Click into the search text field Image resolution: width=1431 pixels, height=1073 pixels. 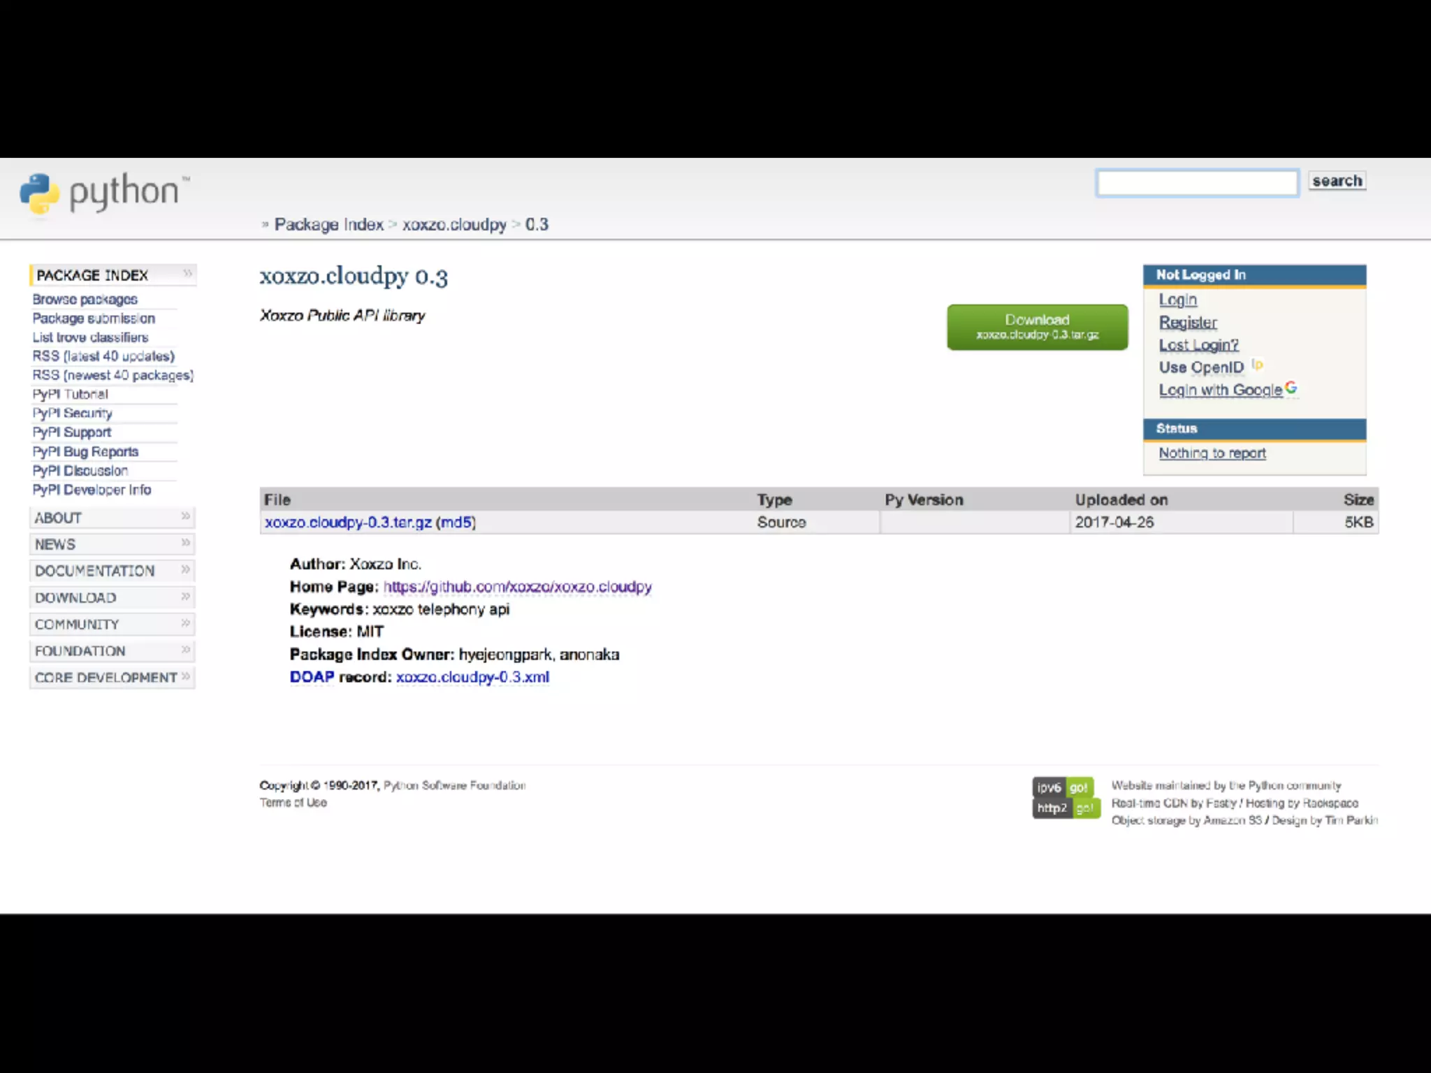click(1197, 183)
